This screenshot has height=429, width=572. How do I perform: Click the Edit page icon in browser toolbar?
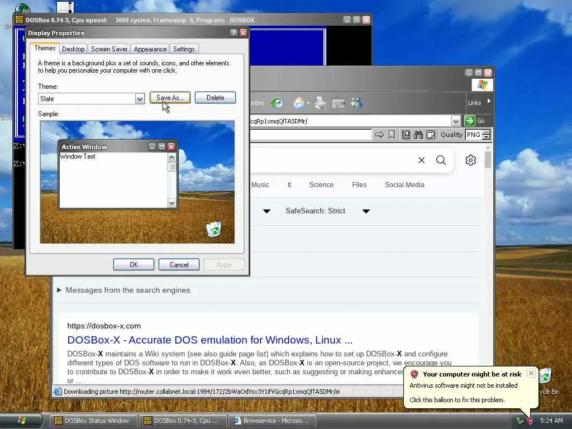[338, 103]
